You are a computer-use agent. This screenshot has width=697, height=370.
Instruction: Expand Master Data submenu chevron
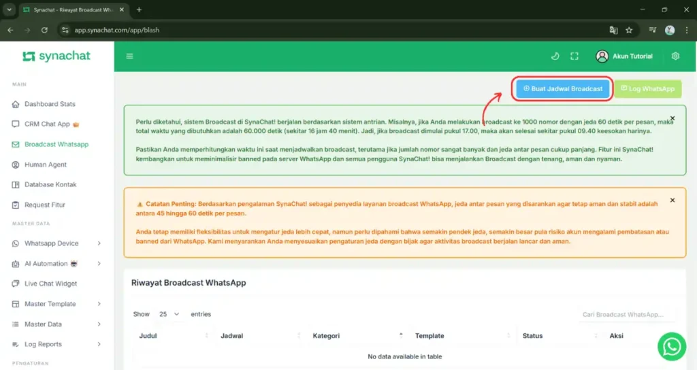pos(99,324)
